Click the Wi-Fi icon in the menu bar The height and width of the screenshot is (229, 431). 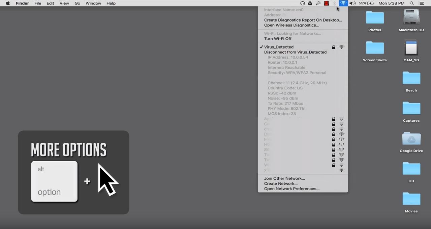pyautogui.click(x=343, y=3)
